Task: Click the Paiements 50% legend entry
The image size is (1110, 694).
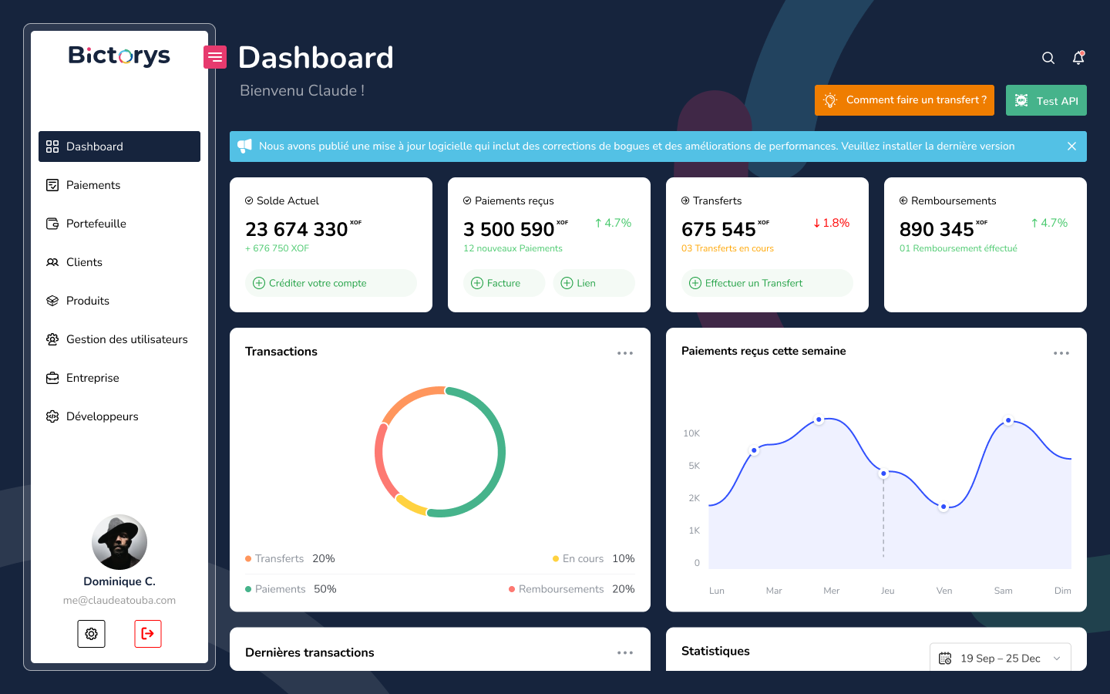Action: (x=291, y=589)
